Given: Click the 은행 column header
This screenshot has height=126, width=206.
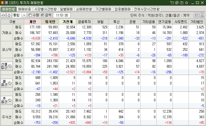Looking at the screenshot, I should point(132,22).
